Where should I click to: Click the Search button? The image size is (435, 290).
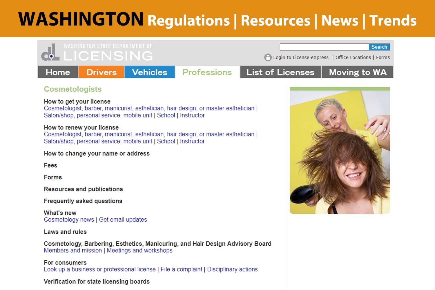379,47
